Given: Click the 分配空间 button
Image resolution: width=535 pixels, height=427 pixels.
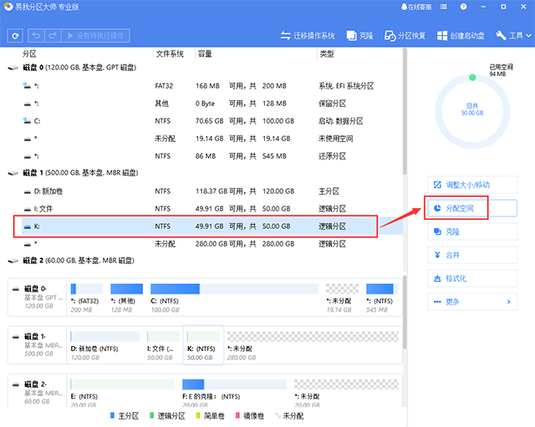Looking at the screenshot, I should (x=471, y=208).
